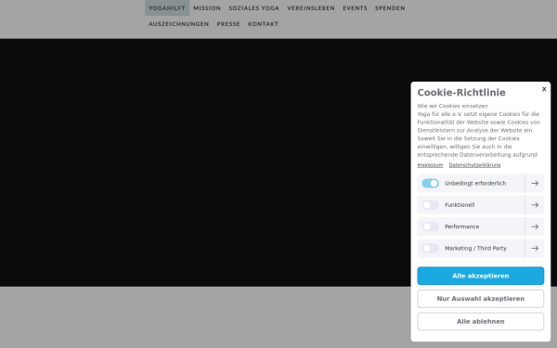
Task: Open the YOGAHILFT menu item
Action: pos(167,7)
